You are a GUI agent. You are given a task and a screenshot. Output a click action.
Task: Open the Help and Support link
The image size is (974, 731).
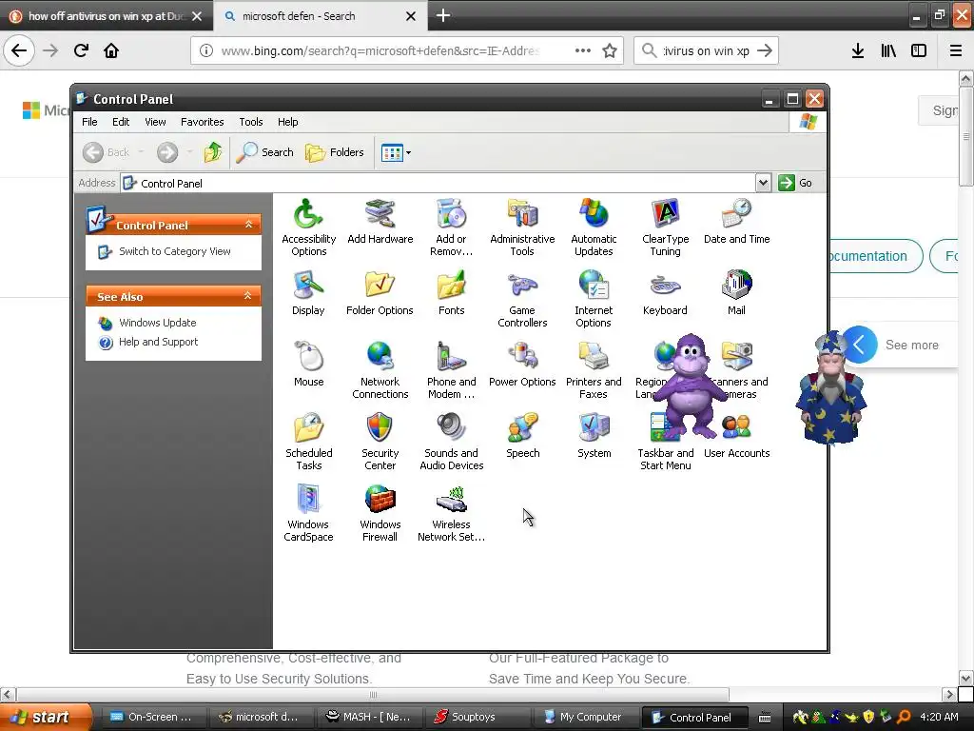pyautogui.click(x=159, y=342)
